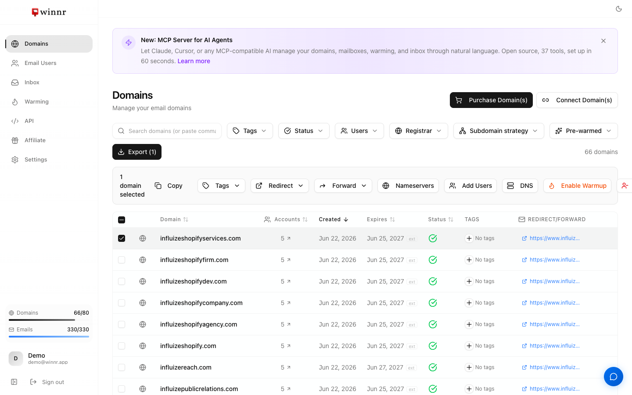Open the Status filter dropdown
The width and height of the screenshot is (632, 395).
tap(304, 131)
